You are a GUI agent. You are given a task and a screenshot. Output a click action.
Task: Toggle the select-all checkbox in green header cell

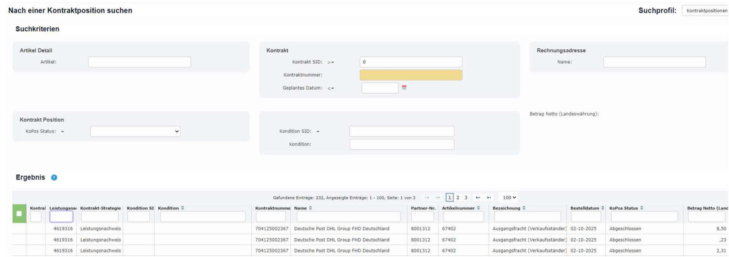click(19, 214)
